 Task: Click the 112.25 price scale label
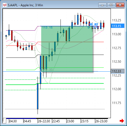[x=117, y=76]
